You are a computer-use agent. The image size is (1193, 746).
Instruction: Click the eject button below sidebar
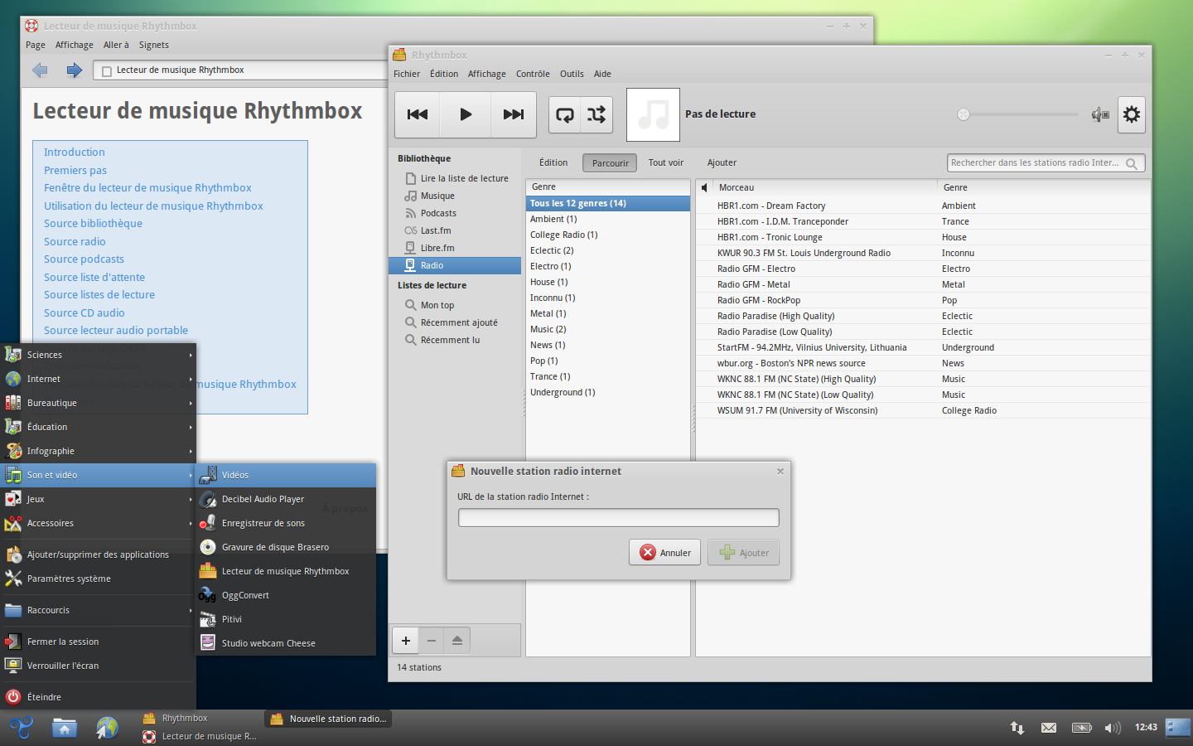[x=457, y=640]
